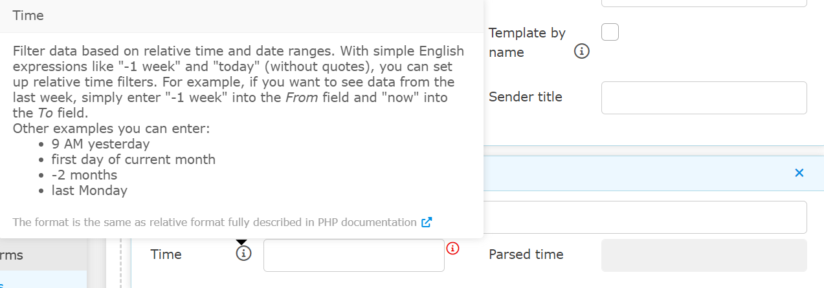Screen dimensions: 824x288
Task: Click the greyed-out Parsed time field
Action: (704, 255)
